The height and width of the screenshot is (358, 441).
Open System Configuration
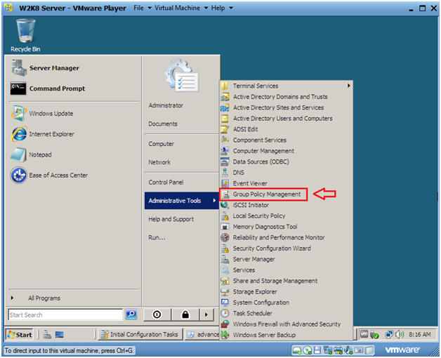point(255,303)
